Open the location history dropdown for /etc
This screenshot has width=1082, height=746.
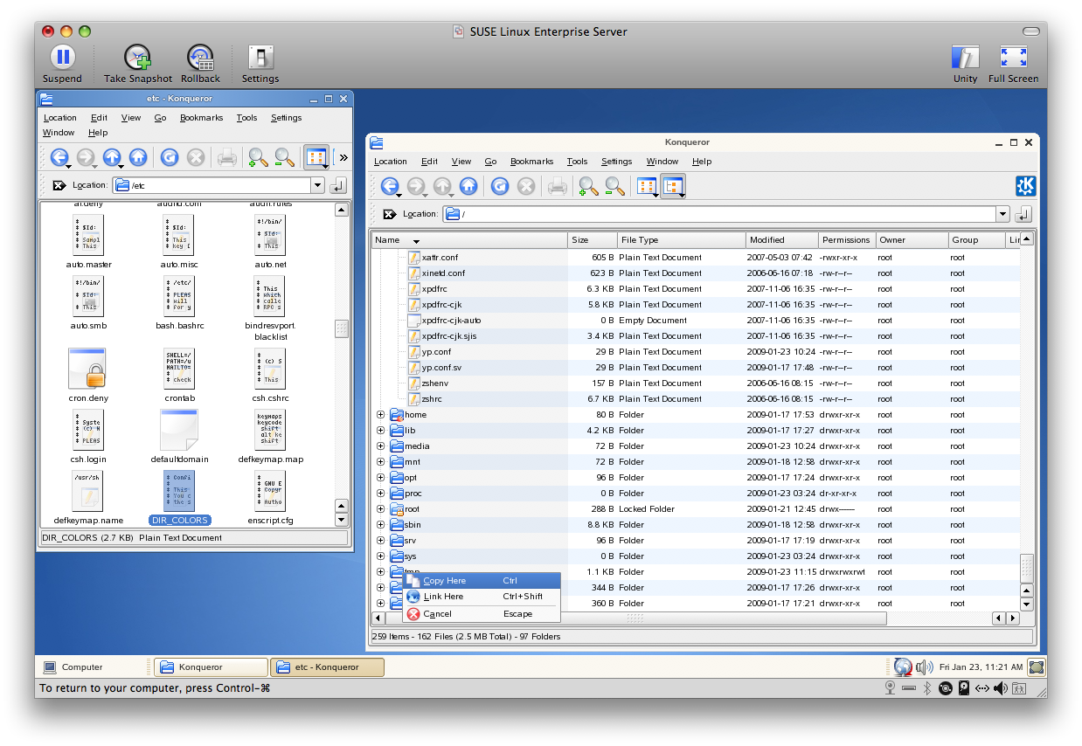pyautogui.click(x=317, y=185)
